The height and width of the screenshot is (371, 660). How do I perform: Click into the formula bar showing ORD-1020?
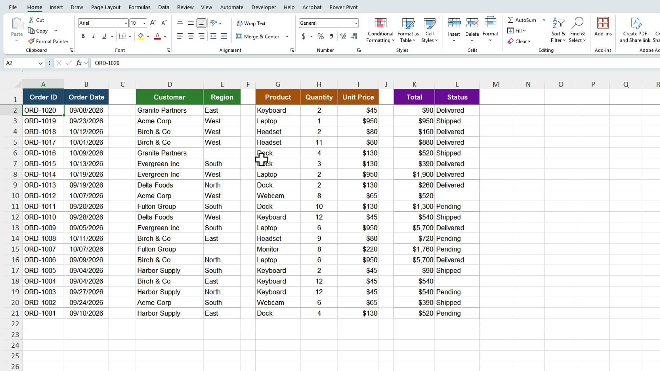(x=375, y=63)
